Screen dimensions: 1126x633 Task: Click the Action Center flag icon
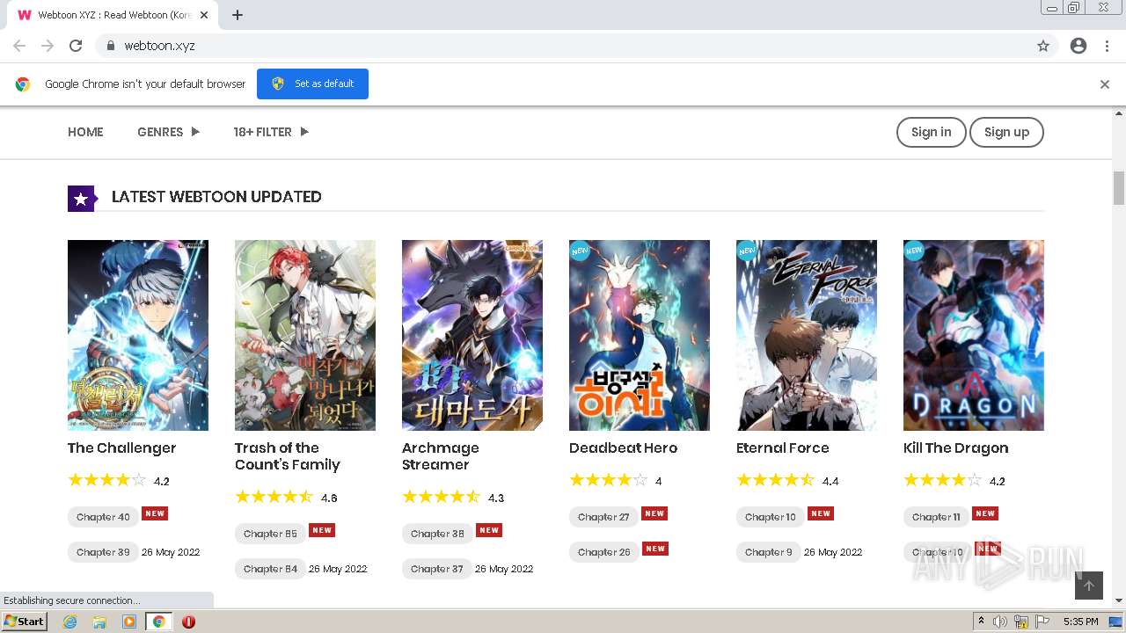pyautogui.click(x=1042, y=622)
